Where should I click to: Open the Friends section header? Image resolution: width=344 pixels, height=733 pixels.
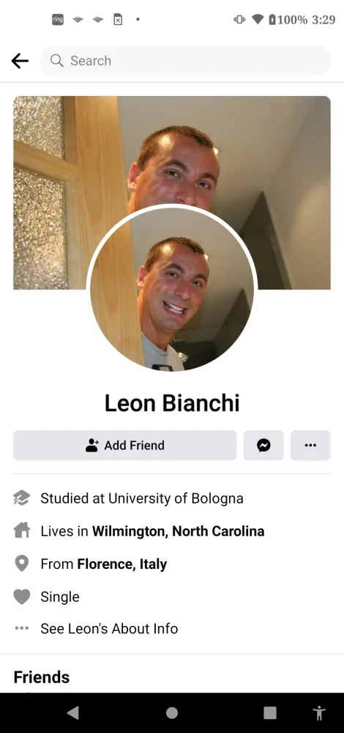coord(42,677)
